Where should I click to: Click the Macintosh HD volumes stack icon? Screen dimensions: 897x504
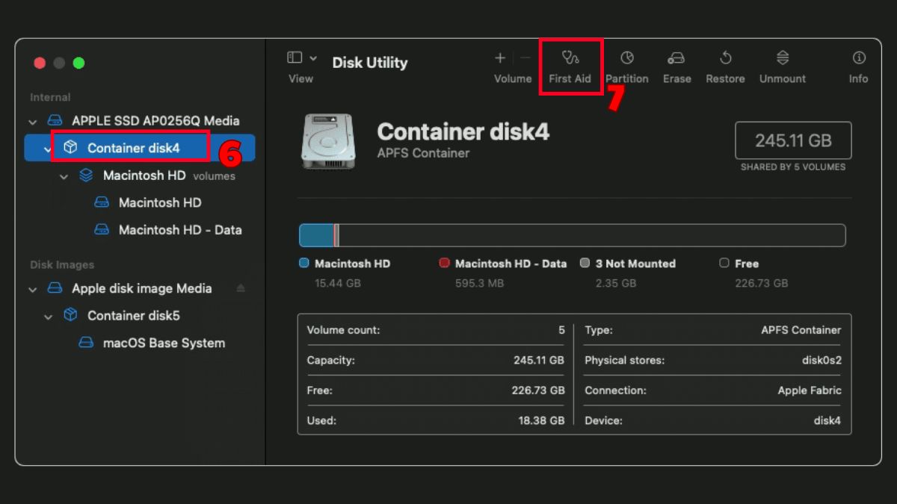[86, 175]
